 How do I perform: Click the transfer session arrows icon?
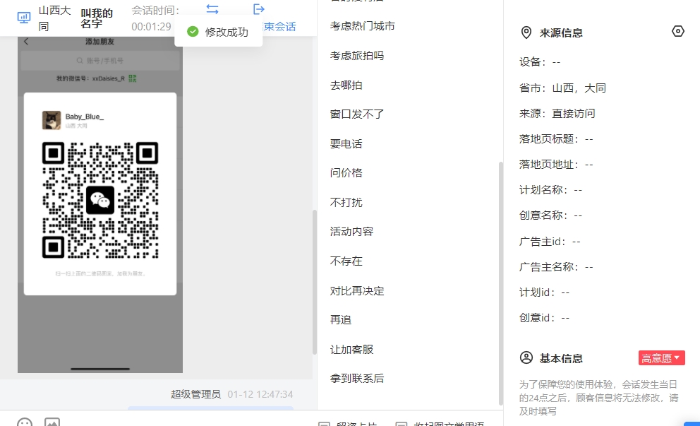pos(212,9)
